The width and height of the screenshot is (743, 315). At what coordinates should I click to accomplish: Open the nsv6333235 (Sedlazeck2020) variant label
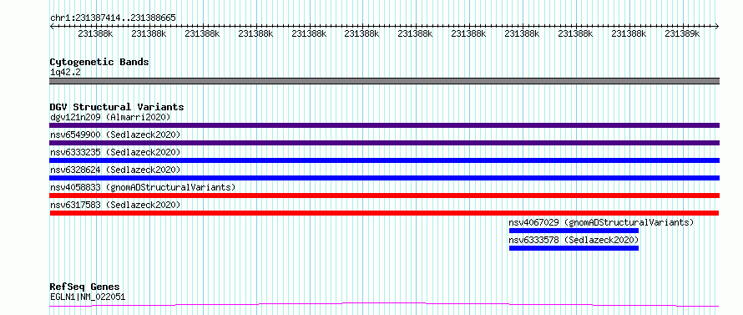coord(115,152)
